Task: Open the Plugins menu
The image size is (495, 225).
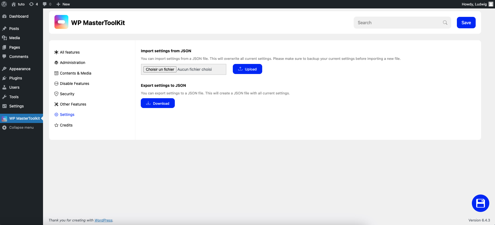Action: pyautogui.click(x=22, y=78)
